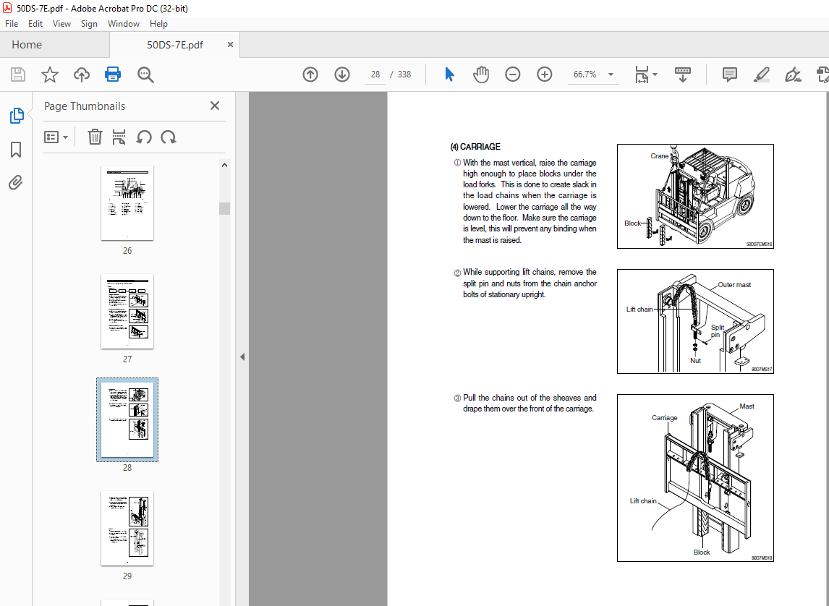This screenshot has height=606, width=829.
Task: Select the page 29 thumbnail
Action: (x=127, y=528)
